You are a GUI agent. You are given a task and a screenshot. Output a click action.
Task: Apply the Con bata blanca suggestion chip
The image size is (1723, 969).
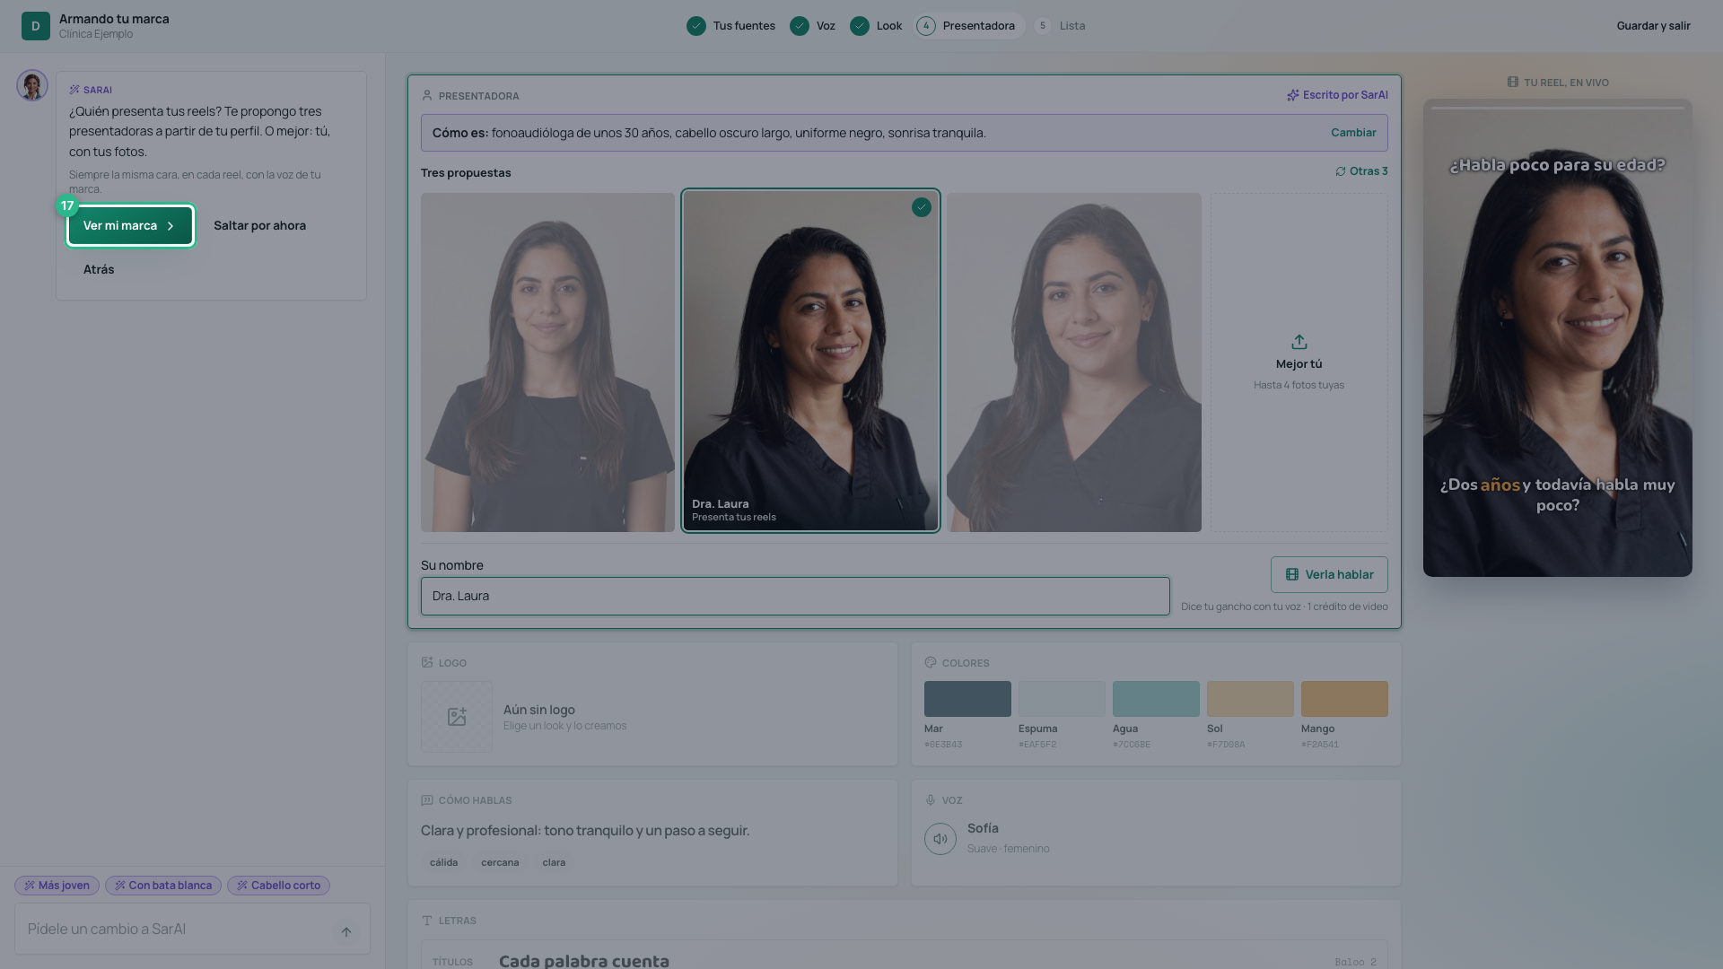pyautogui.click(x=163, y=886)
